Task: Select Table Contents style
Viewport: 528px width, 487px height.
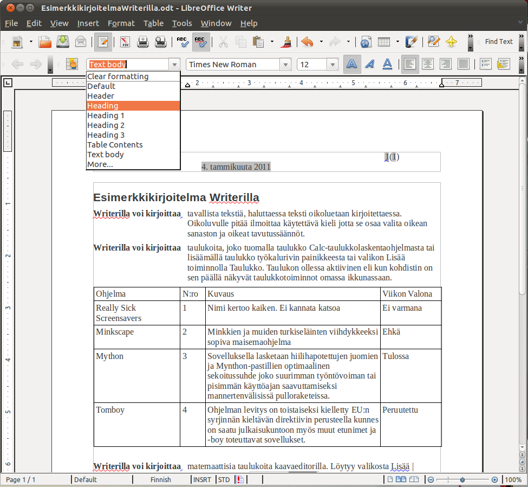Action: tap(133, 145)
